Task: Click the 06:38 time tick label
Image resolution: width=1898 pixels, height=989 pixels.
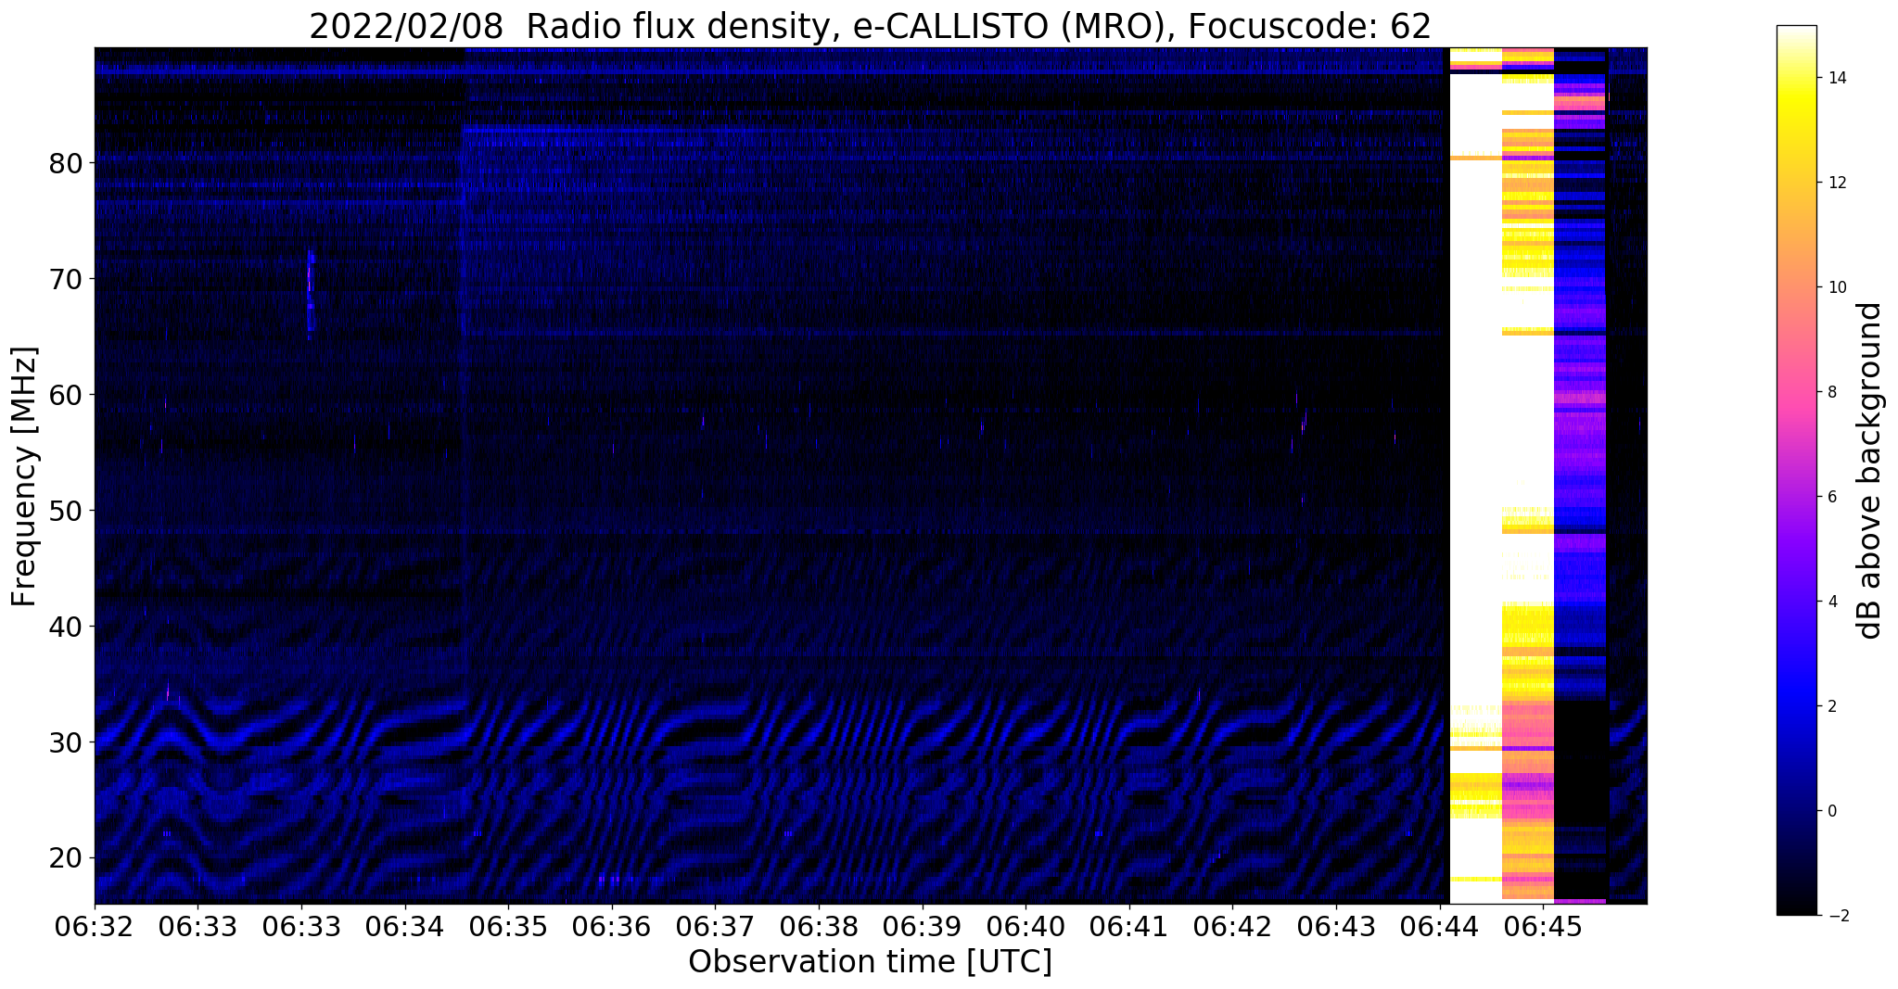Action: (819, 926)
